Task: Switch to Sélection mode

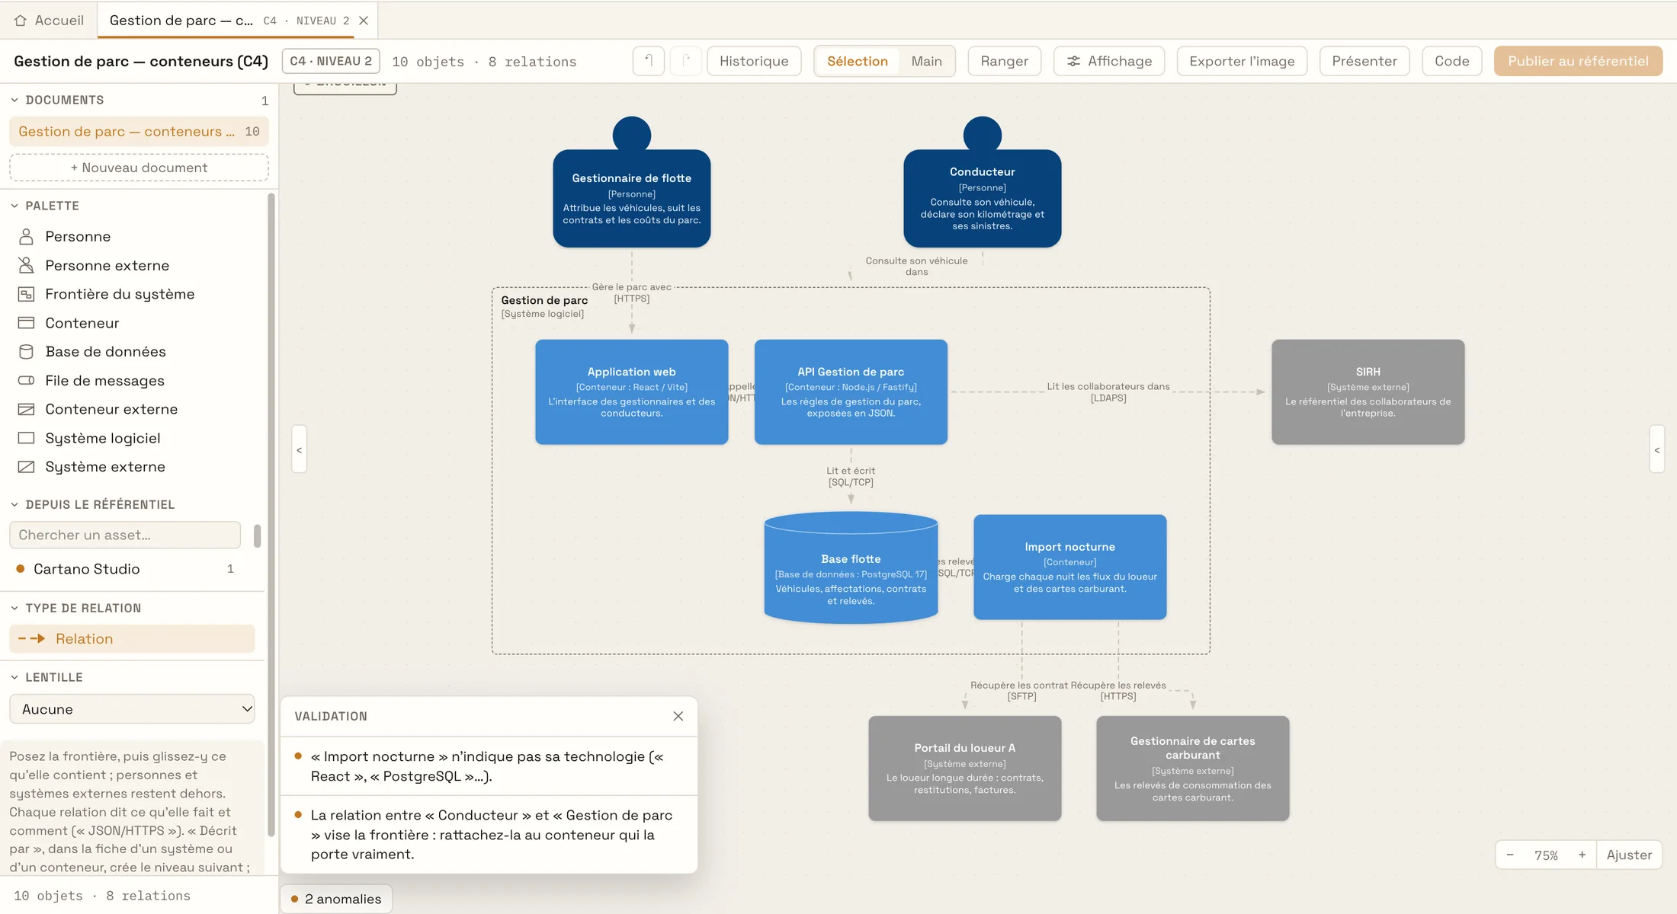Action: click(x=858, y=61)
